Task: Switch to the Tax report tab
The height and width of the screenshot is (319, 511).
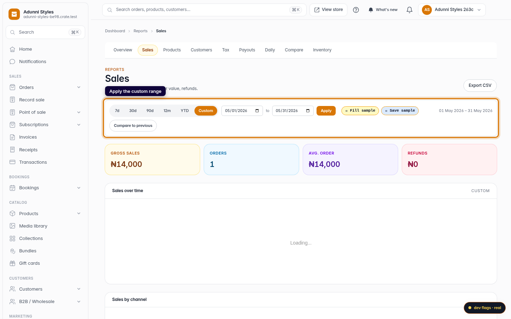Action: (226, 50)
